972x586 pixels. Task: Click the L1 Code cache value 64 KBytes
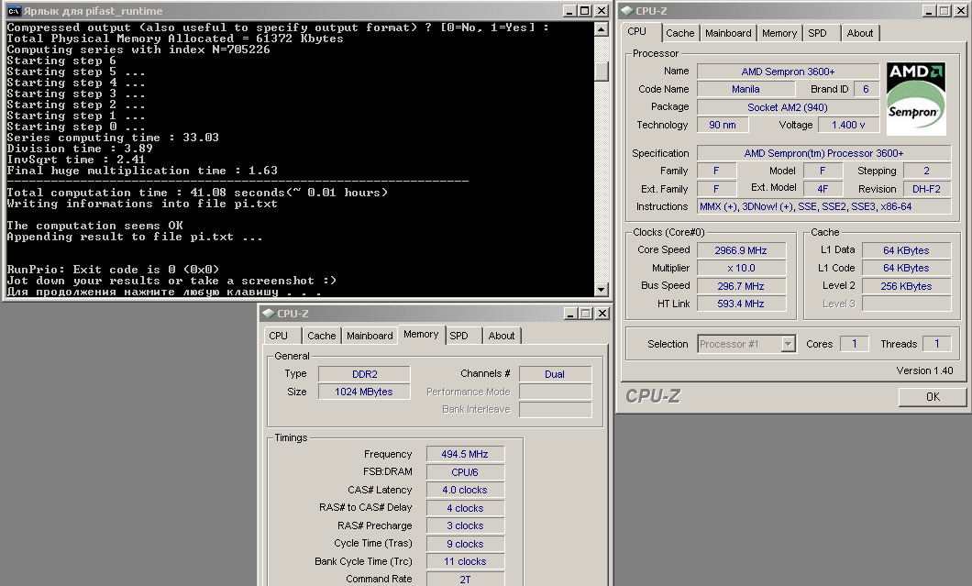[x=906, y=269]
